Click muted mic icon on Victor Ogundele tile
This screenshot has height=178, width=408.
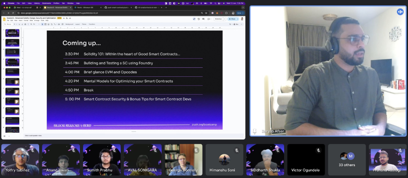pos(318,150)
